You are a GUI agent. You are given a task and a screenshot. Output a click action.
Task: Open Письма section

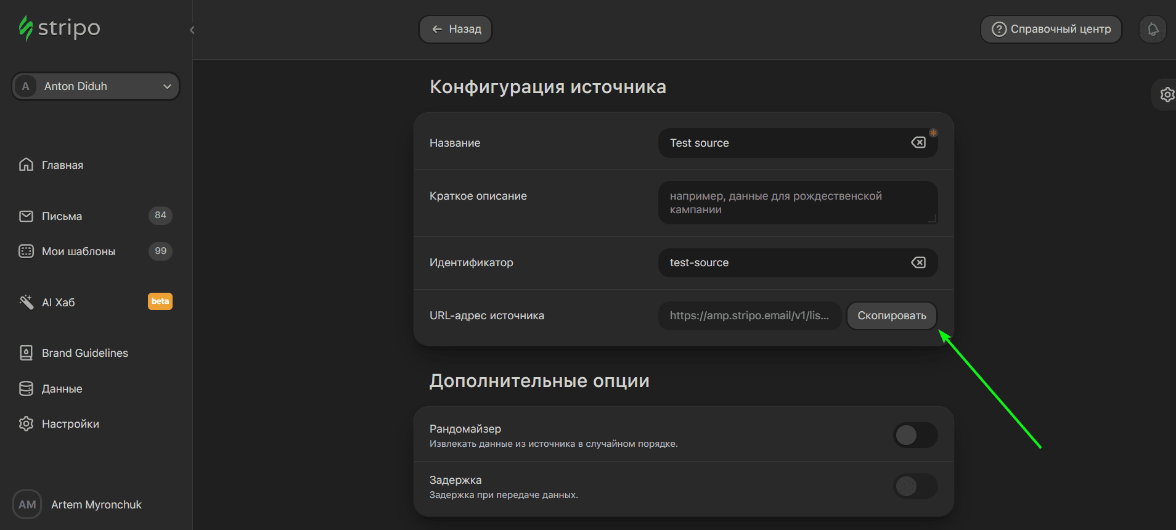click(x=62, y=216)
